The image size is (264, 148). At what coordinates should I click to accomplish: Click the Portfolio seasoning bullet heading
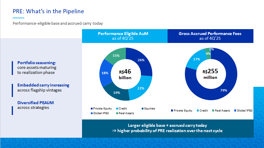point(36,63)
